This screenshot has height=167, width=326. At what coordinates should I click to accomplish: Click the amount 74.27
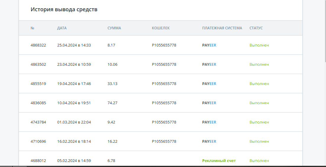112,103
